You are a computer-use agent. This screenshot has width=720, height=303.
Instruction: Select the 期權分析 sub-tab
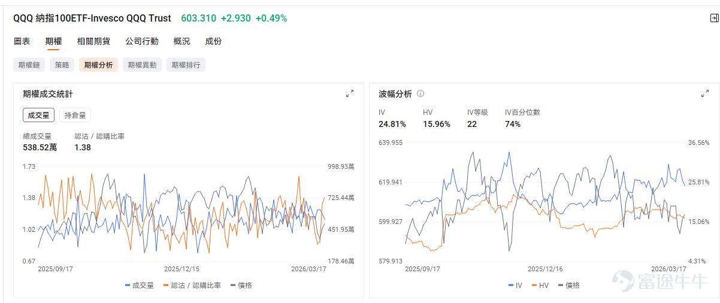click(x=98, y=65)
